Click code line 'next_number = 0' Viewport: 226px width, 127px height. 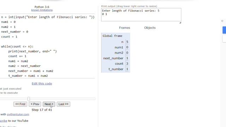coord(14,32)
